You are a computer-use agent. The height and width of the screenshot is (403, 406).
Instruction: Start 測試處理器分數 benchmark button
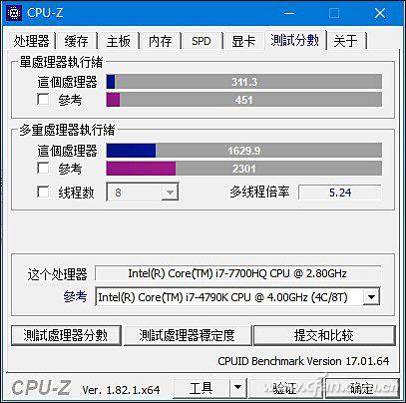click(66, 335)
